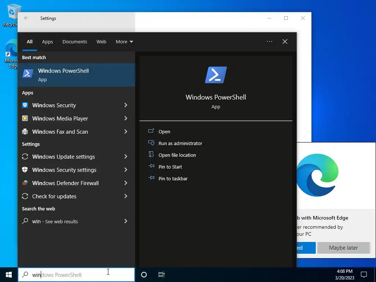The image size is (376, 282).
Task: Close the search panel with the X
Action: [285, 41]
